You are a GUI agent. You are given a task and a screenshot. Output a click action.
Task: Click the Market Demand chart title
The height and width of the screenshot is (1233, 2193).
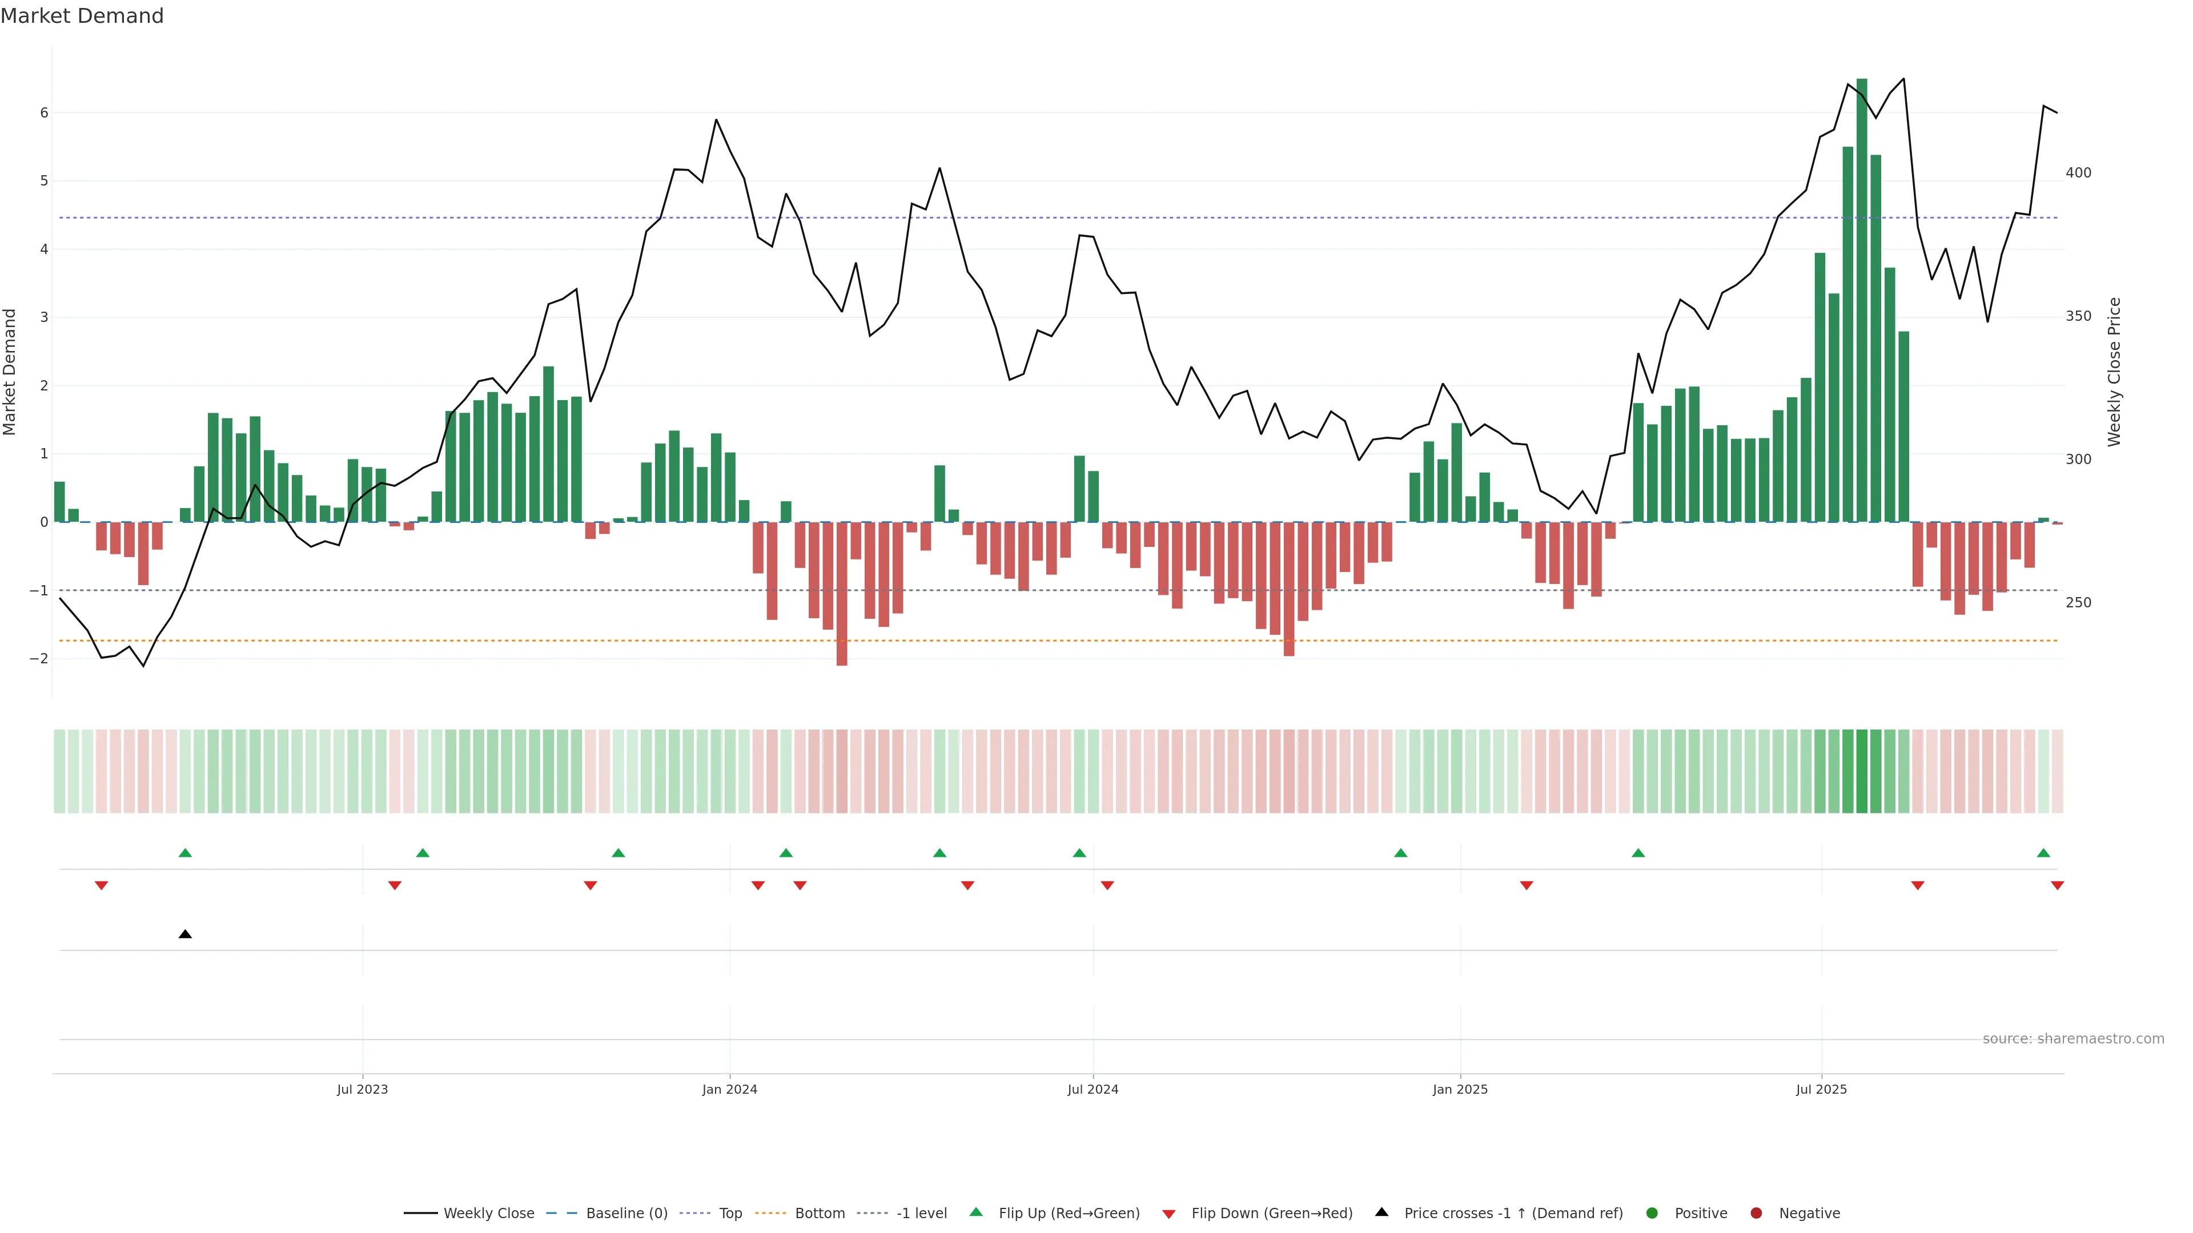pyautogui.click(x=82, y=16)
